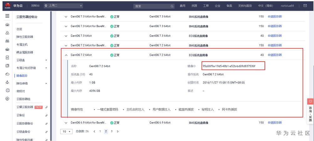Image resolution: width=314 pixels, height=141 pixels.
Task: Open 密钥对 in the sidebar
Action: 21,91
